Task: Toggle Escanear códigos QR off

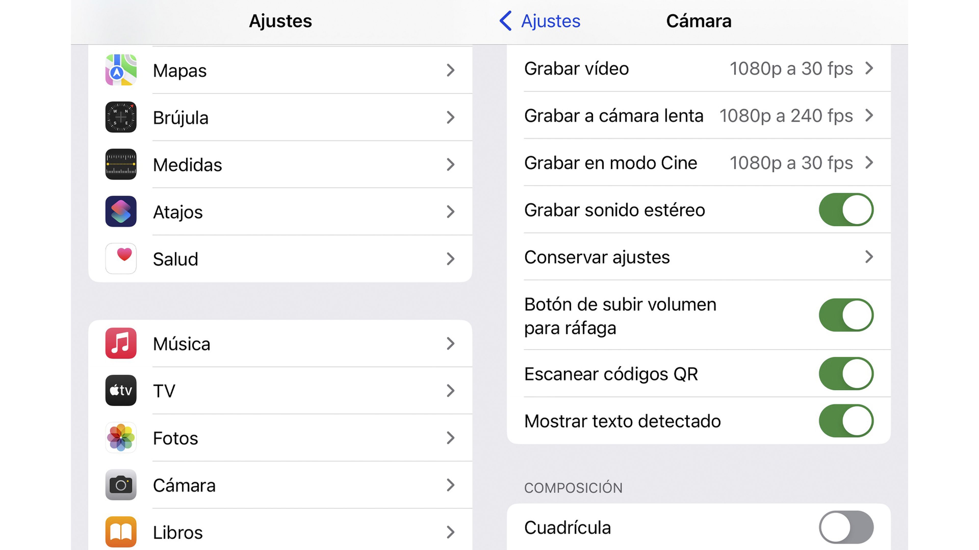Action: pos(846,374)
